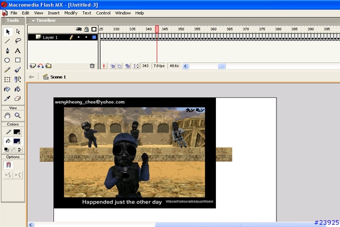Pick the Pen tool
340x227 pixels.
click(7, 51)
